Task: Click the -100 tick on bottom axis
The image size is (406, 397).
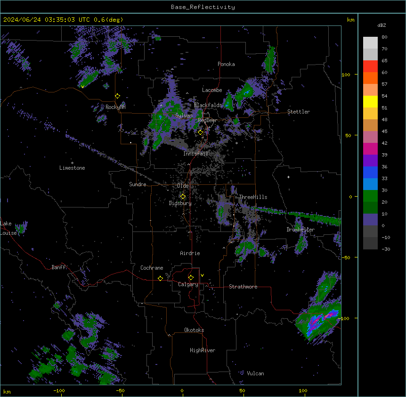Action: click(x=59, y=390)
